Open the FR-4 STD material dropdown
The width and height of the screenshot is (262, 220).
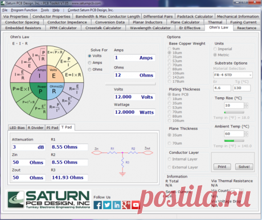pyautogui.click(x=233, y=75)
